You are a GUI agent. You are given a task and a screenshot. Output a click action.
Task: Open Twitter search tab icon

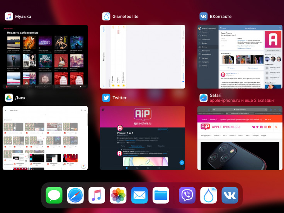tap(137, 168)
